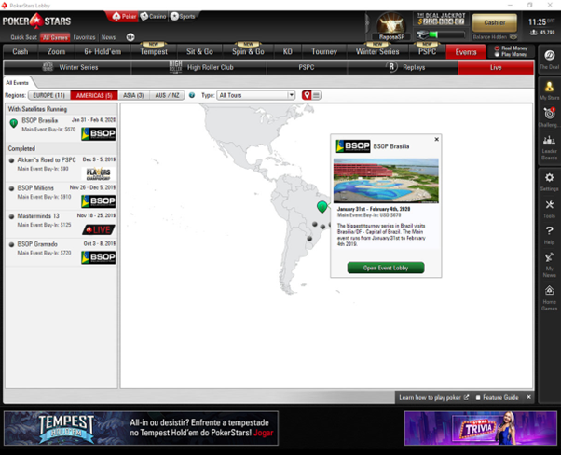
Task: Open the Tourney tab
Action: tap(324, 51)
